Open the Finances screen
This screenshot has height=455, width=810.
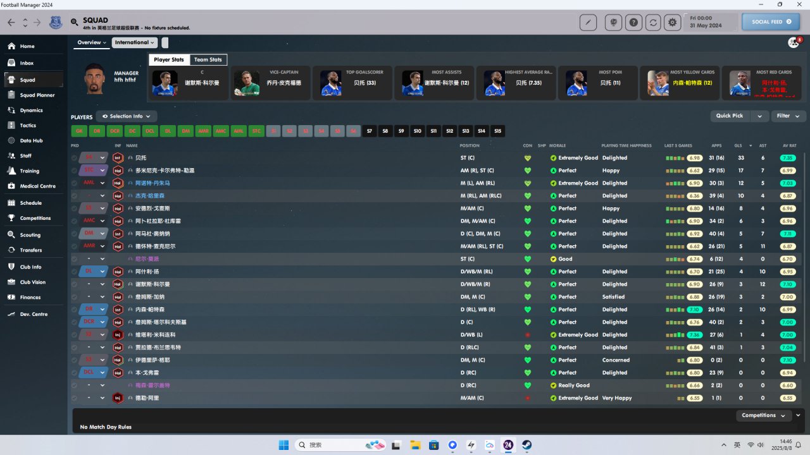pyautogui.click(x=30, y=298)
